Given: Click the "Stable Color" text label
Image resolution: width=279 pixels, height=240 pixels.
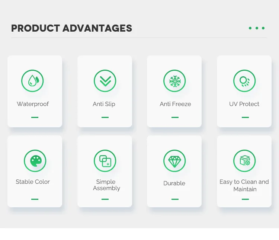Looking at the screenshot, I should [x=33, y=182].
